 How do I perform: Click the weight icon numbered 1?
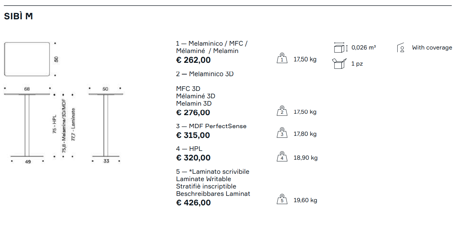tap(282, 58)
